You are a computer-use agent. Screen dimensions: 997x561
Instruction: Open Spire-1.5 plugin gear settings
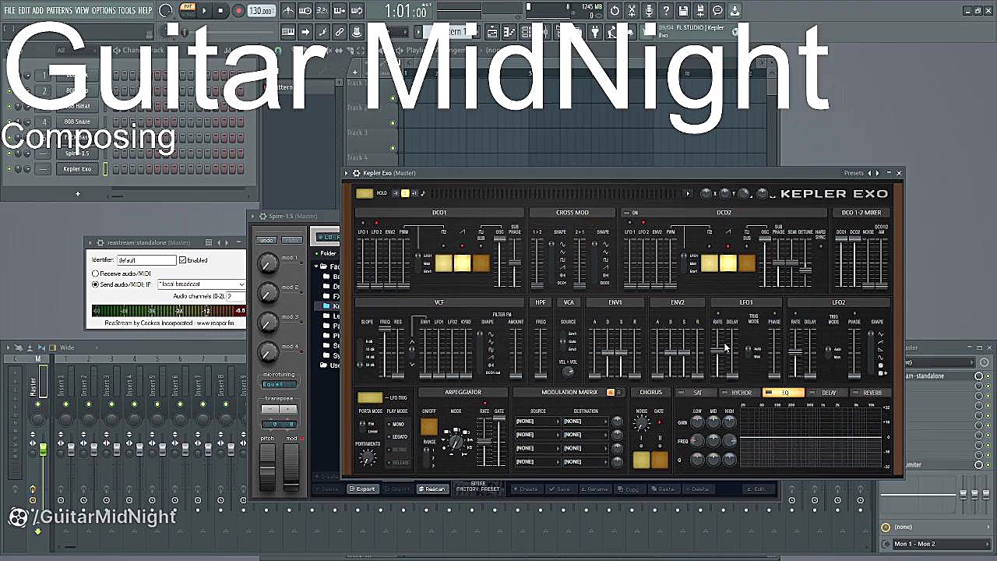coord(262,216)
